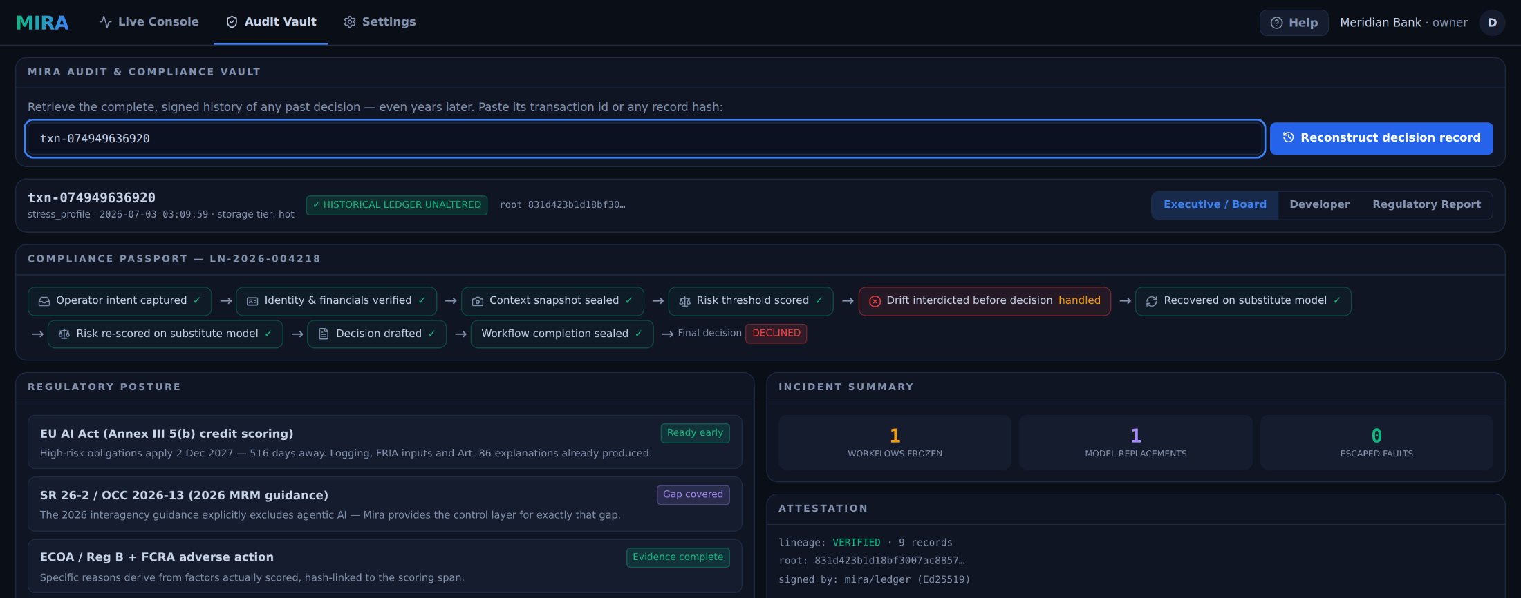1521x598 pixels.
Task: Click the Escaped Faults count tile
Action: 1377,443
